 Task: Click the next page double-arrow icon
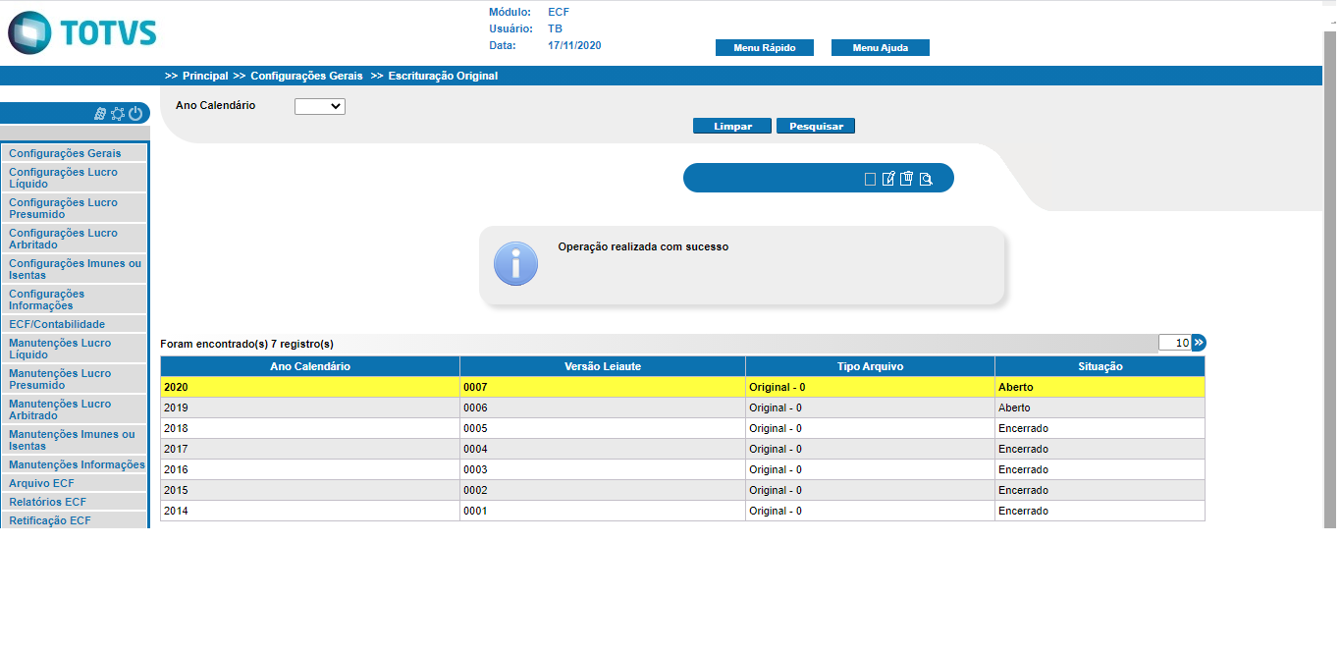click(1199, 343)
